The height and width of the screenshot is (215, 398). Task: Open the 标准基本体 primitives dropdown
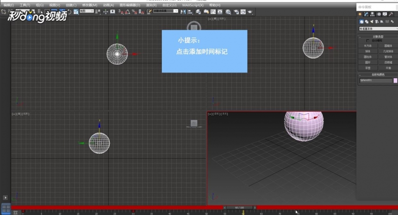(378, 29)
